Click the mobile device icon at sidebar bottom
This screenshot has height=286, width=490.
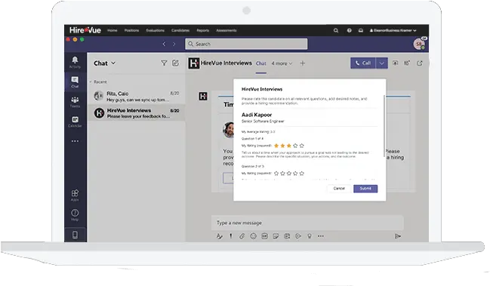point(75,235)
